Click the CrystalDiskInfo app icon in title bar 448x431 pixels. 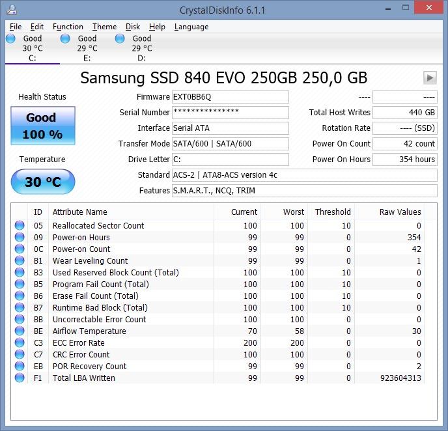coord(12,10)
